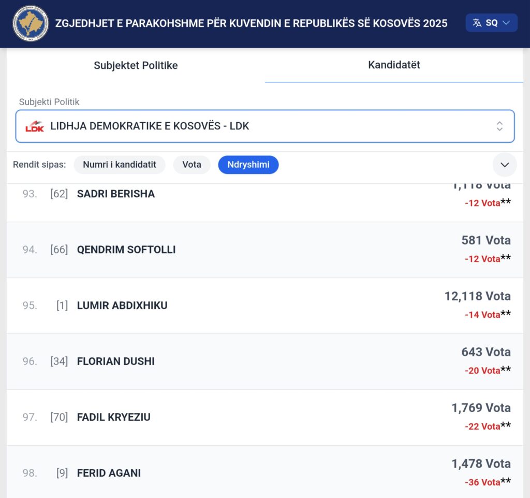This screenshot has width=530, height=498.
Task: Click Ferid Agani's candidate name
Action: click(x=109, y=473)
